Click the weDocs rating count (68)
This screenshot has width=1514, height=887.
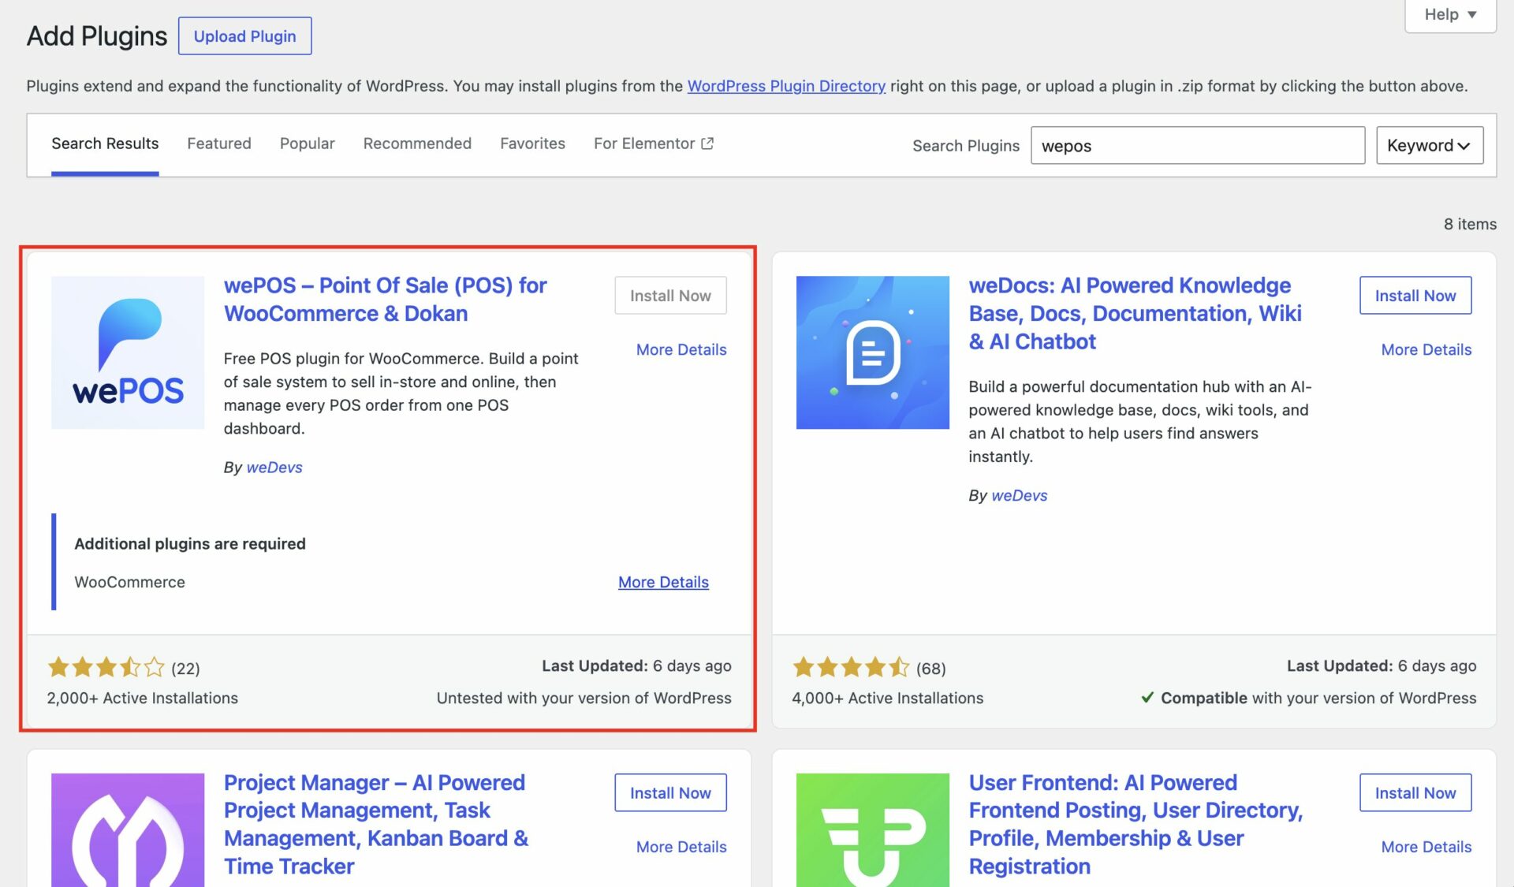click(x=930, y=669)
